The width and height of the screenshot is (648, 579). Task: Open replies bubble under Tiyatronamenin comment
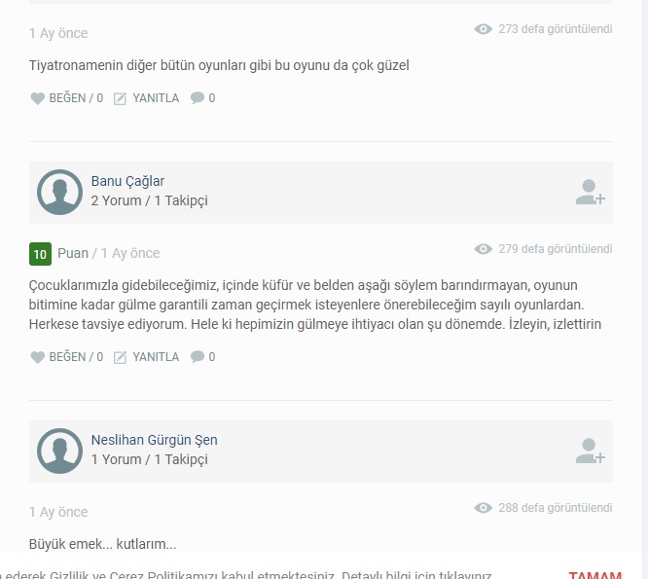tap(198, 98)
